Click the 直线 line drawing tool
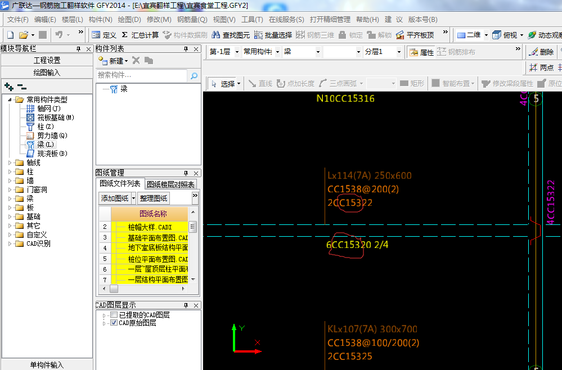562x370 pixels. [260, 83]
